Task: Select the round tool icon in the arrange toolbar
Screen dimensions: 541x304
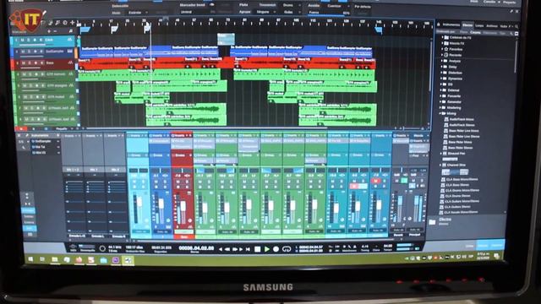Action: [65, 23]
